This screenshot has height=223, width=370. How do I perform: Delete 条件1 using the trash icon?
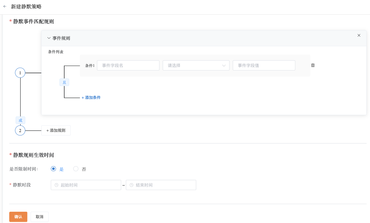tap(313, 65)
